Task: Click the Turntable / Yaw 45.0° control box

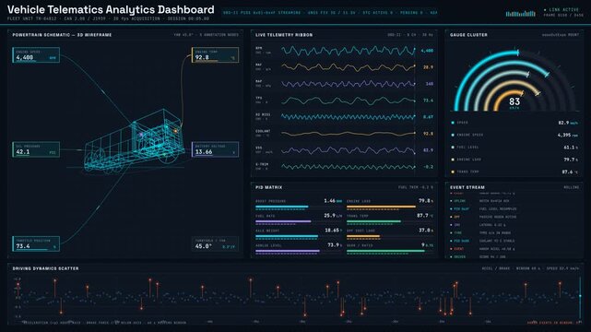Action: click(215, 243)
